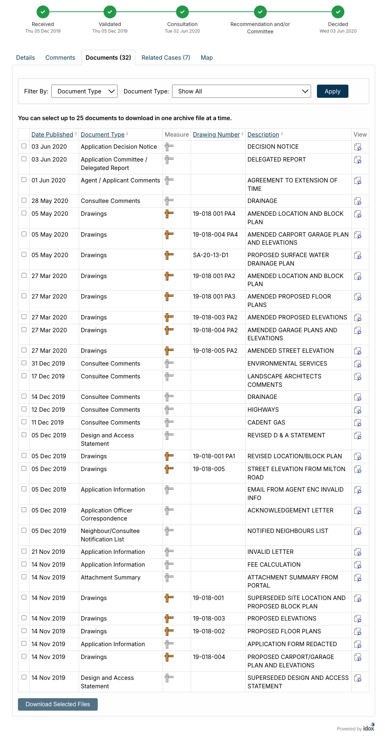385x737 pixels.
Task: View NOTIFIED NEIGHBOURS LIST document
Action: pos(358,532)
